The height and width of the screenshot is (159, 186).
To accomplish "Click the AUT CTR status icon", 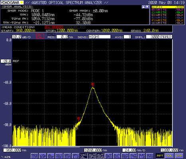I will tap(133, 156).
